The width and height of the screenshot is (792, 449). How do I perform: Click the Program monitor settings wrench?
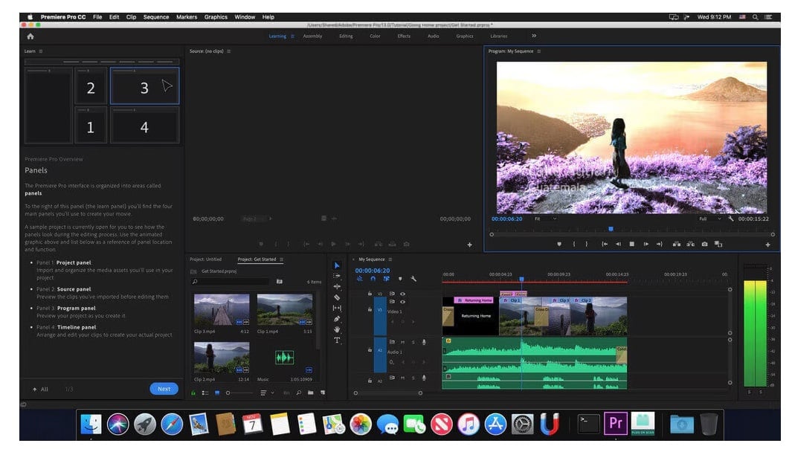tap(730, 219)
